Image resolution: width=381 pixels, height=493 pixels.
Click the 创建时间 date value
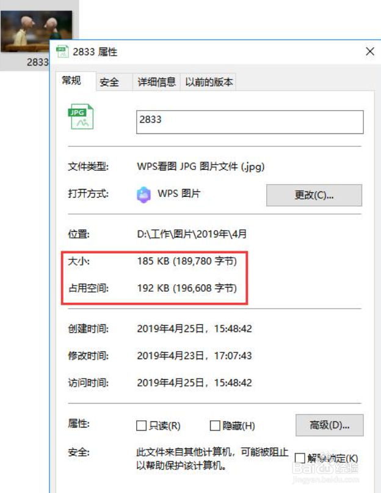(194, 329)
